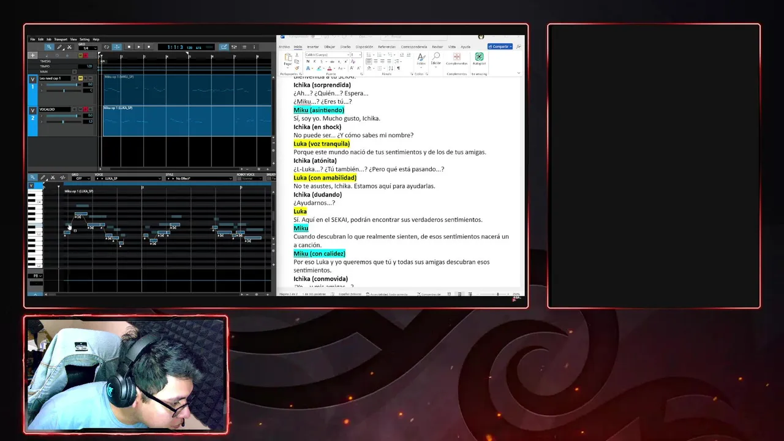
Task: Open piano roll GRID OFF dropdown
Action: [x=81, y=178]
